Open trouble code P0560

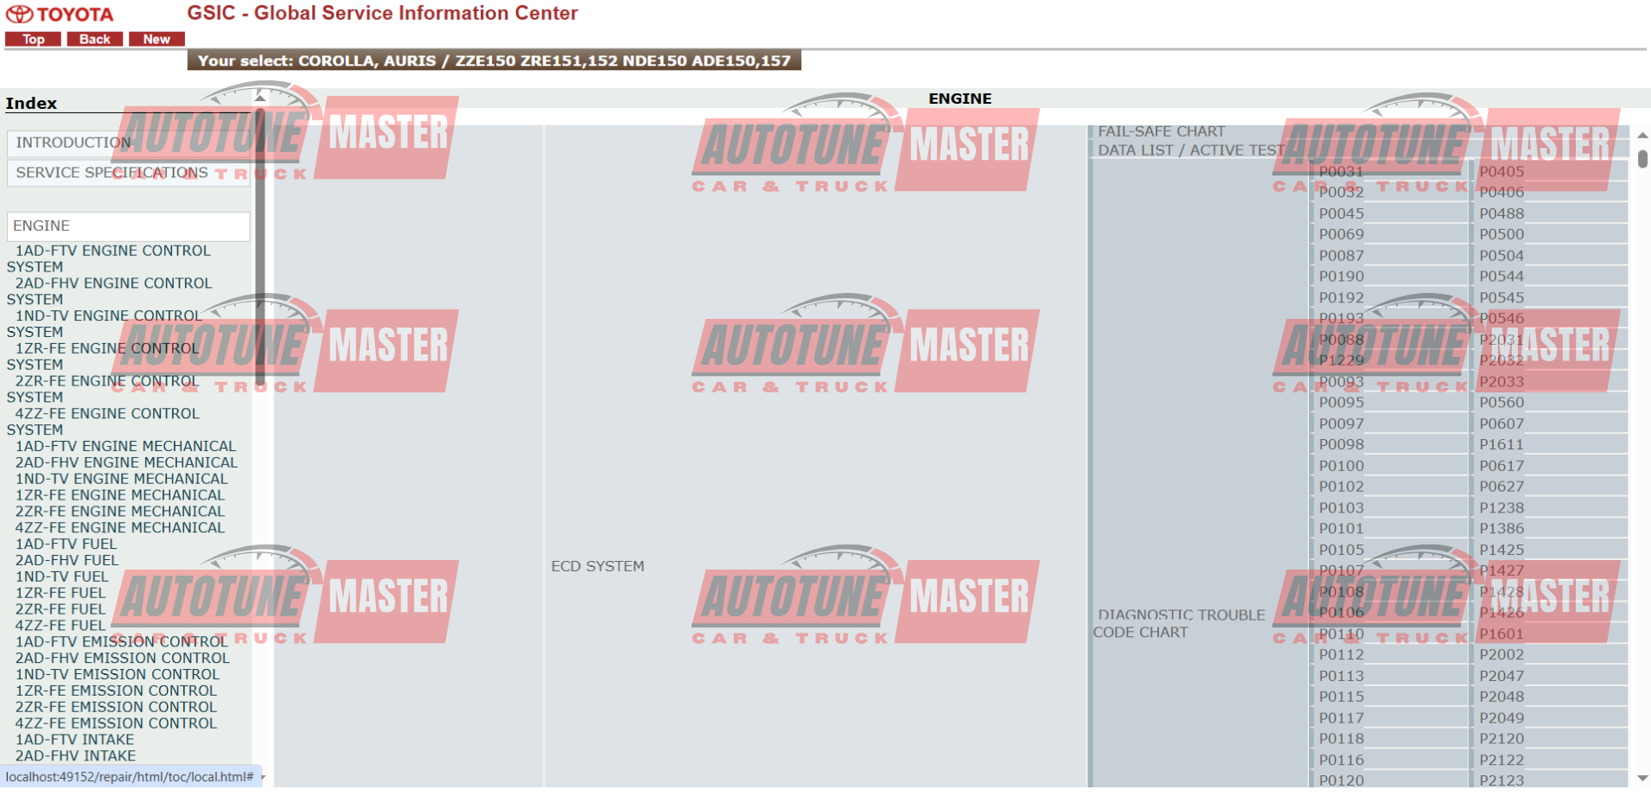point(1501,403)
